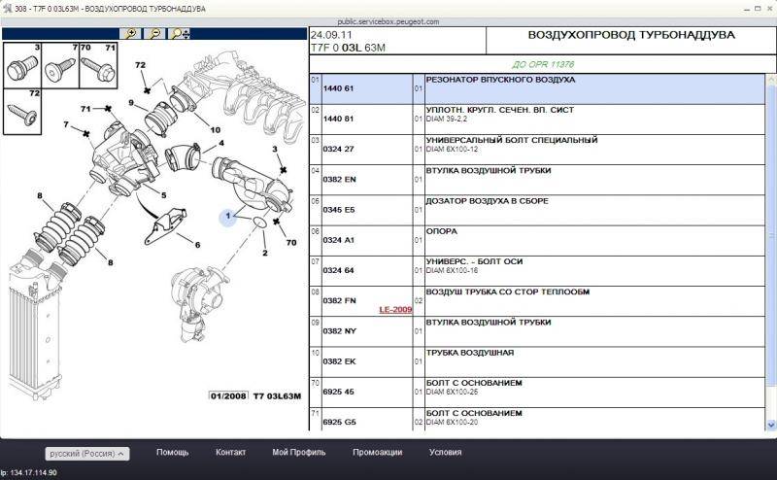Screen dimensions: 777x480
Task: Open the Контакт footer menu item
Action: [x=230, y=452]
